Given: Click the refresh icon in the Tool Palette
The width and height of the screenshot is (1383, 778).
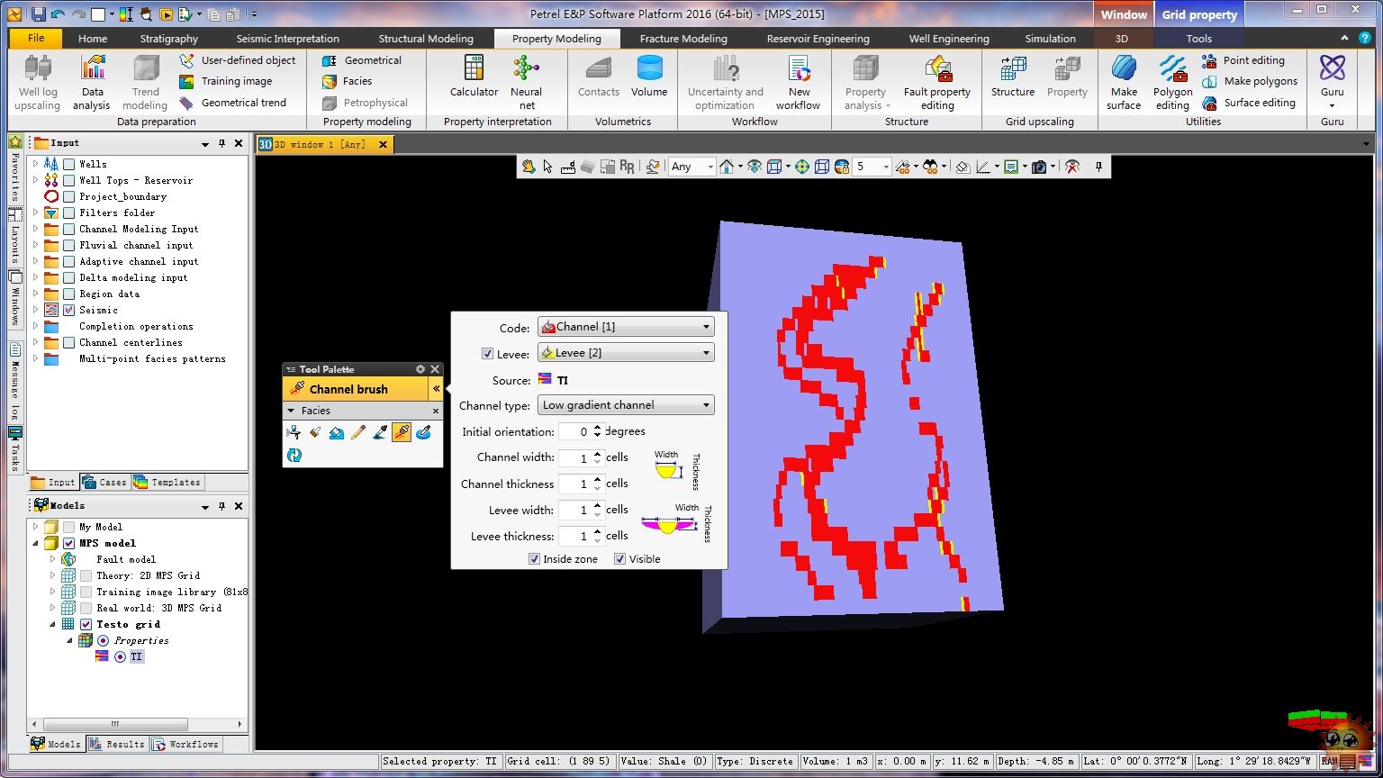Looking at the screenshot, I should coord(294,456).
